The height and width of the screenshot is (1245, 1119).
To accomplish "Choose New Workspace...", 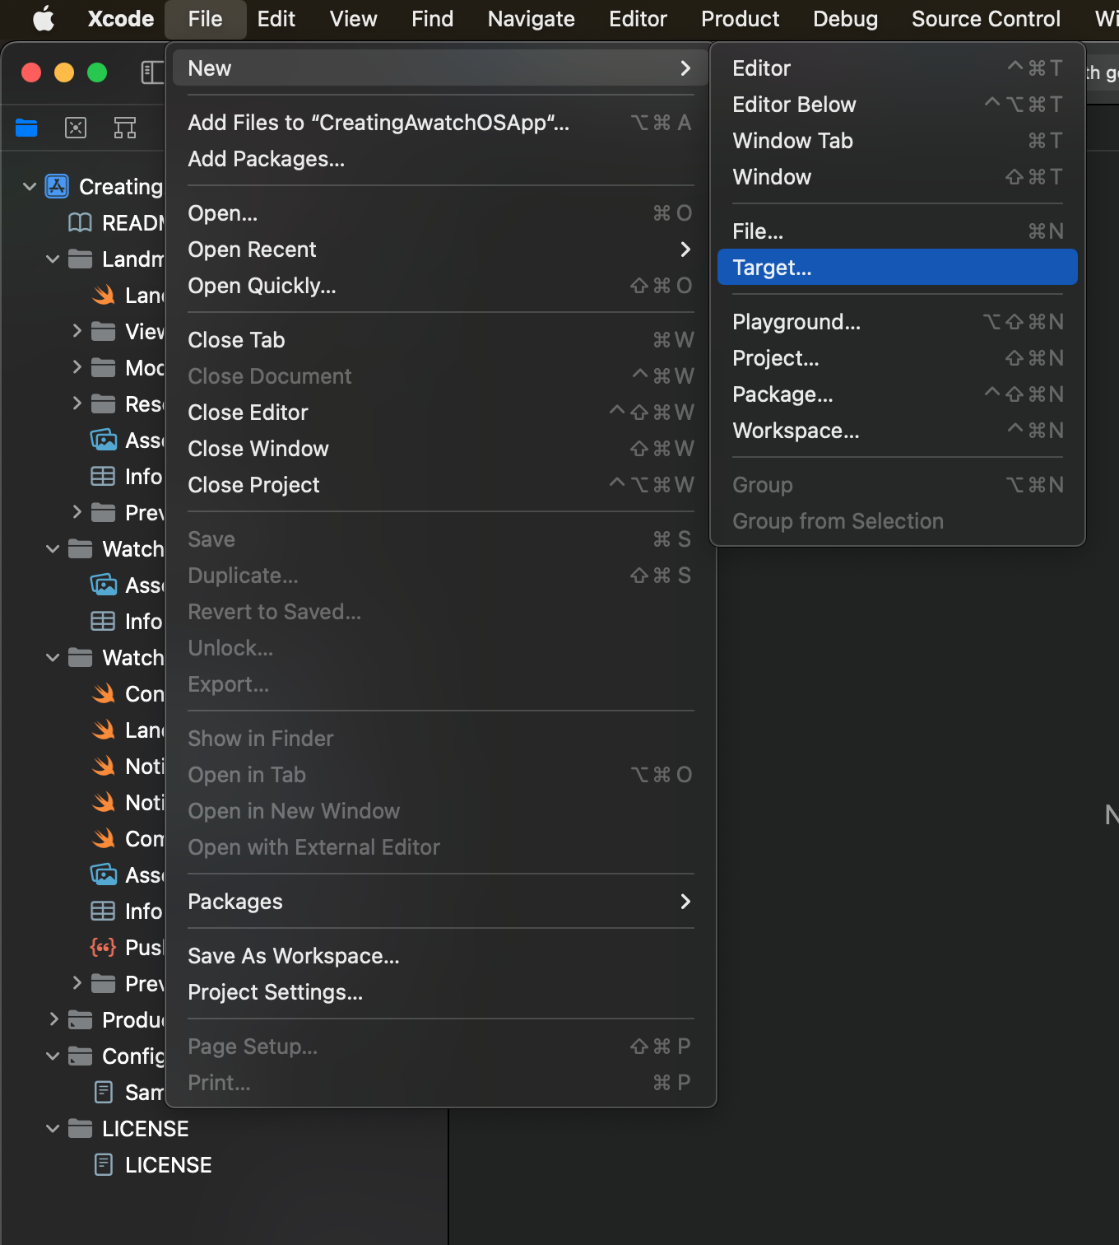I will pos(898,431).
